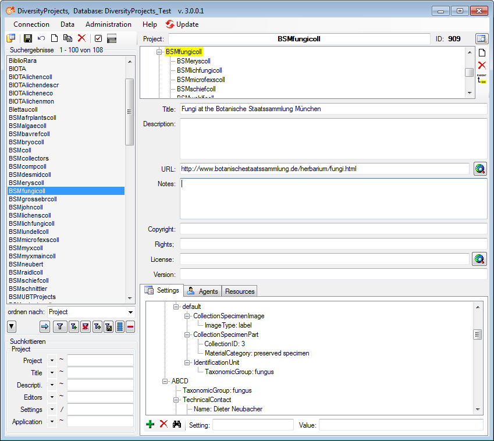This screenshot has height=441, width=494.
Task: Add a setting with the green plus icon
Action: click(x=150, y=424)
